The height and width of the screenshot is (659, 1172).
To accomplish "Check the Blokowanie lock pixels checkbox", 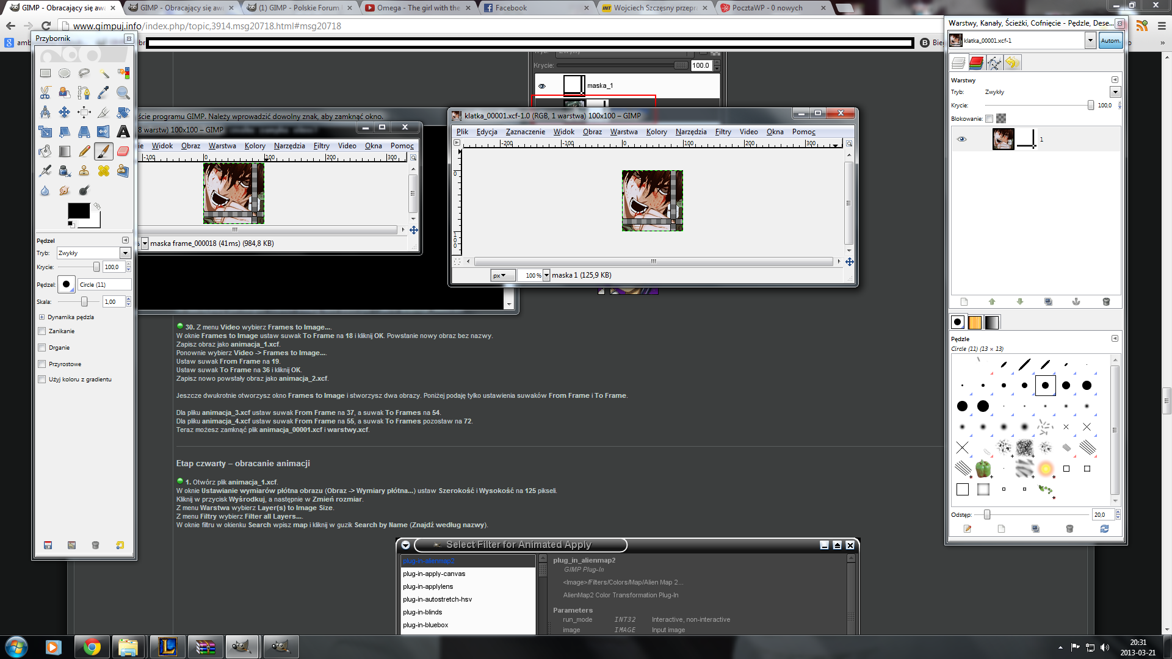I will [989, 119].
